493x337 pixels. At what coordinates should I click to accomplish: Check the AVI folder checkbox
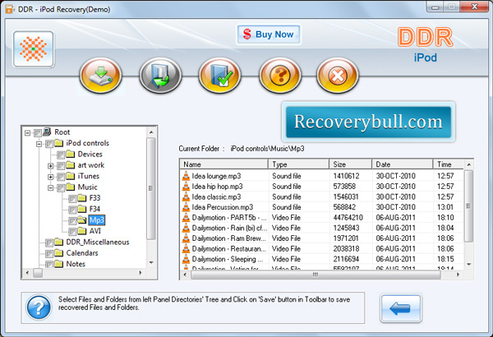point(72,232)
